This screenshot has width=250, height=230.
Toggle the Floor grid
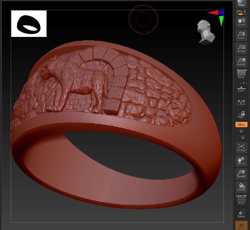pyautogui.click(x=241, y=88)
